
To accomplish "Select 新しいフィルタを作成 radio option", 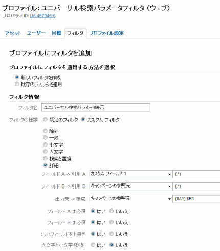I will pos(17,77).
